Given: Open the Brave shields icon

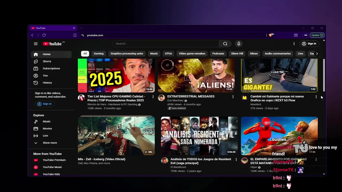Looking at the screenshot, I should pyautogui.click(x=271, y=35).
